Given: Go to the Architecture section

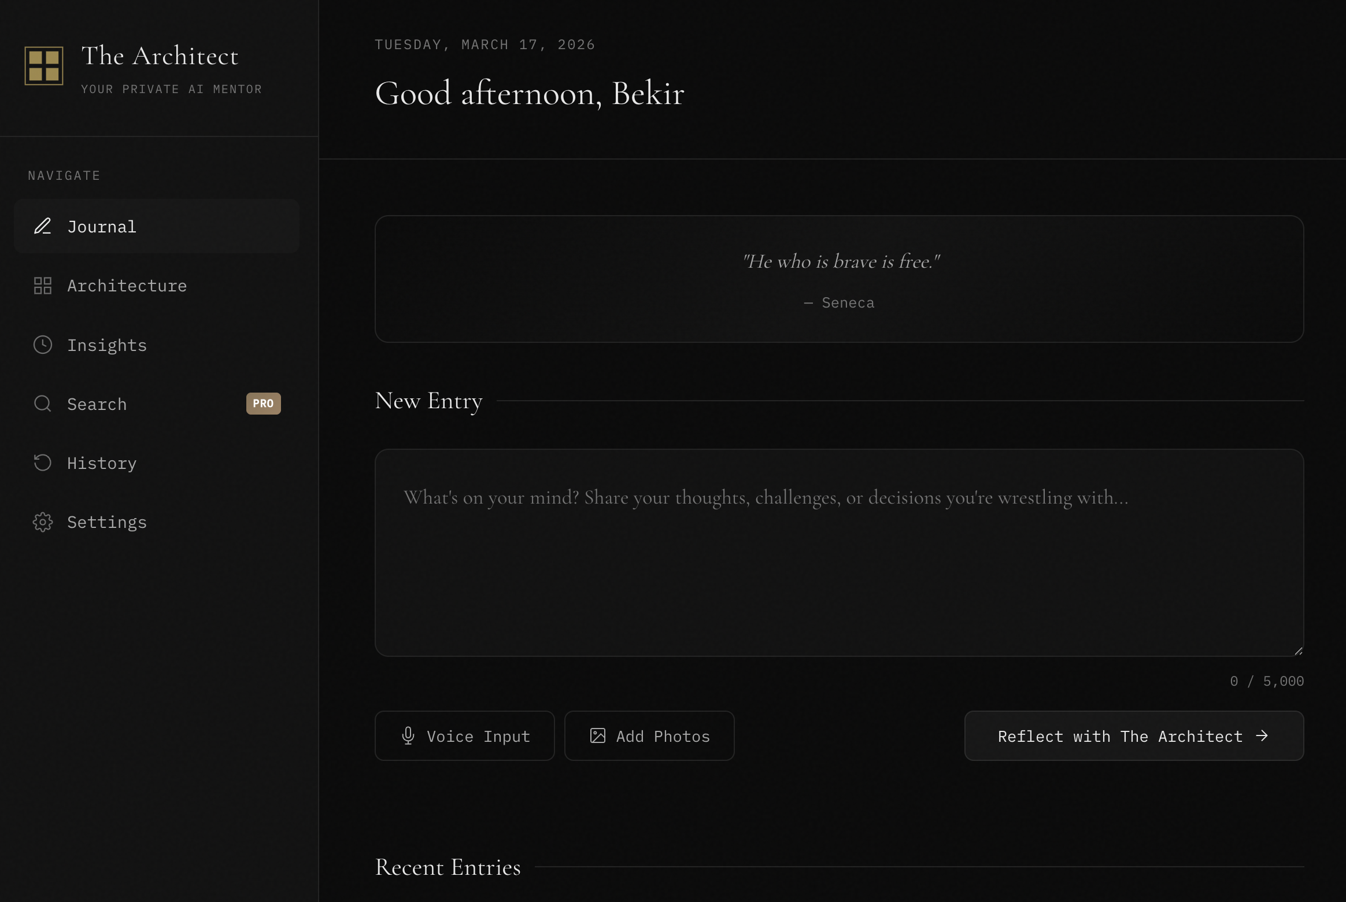Looking at the screenshot, I should [x=127, y=286].
